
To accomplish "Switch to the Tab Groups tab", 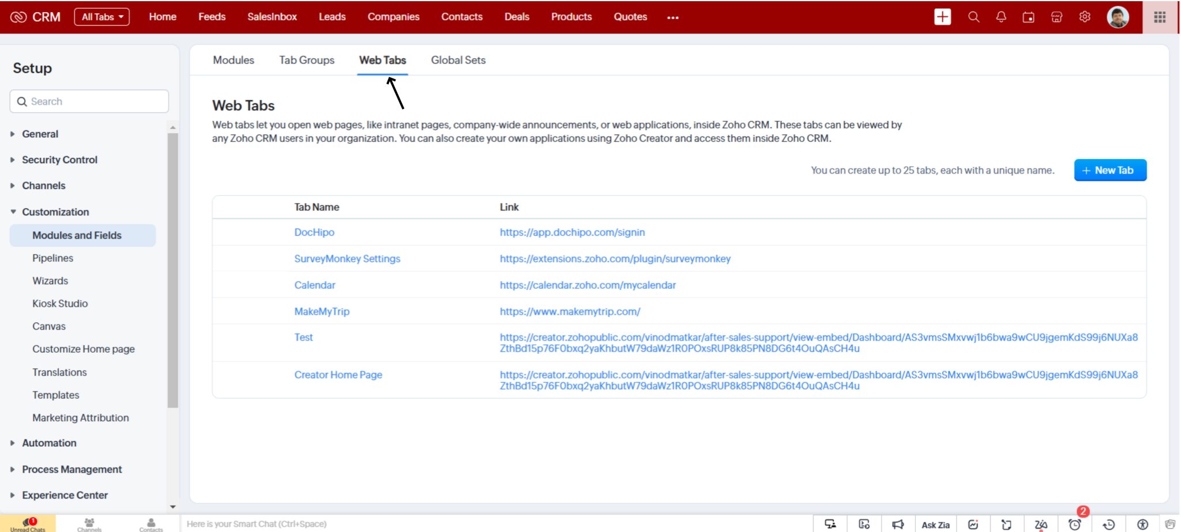I will click(x=307, y=60).
